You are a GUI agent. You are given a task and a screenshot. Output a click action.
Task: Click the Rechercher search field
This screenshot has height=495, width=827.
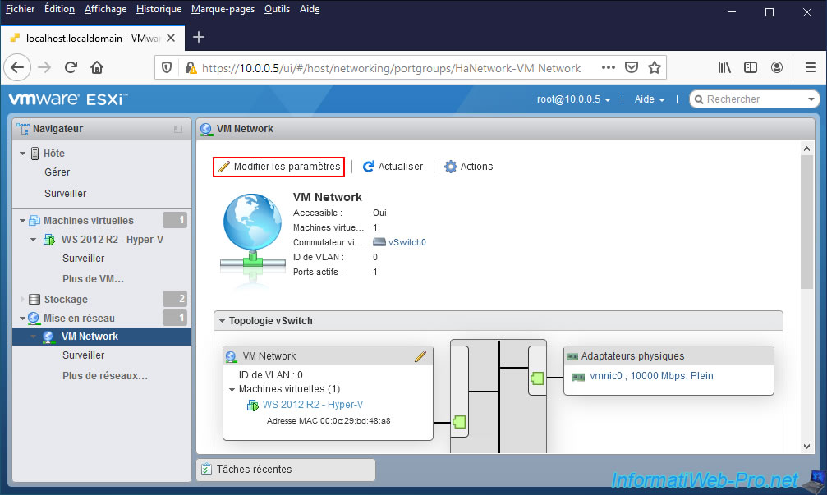[753, 99]
